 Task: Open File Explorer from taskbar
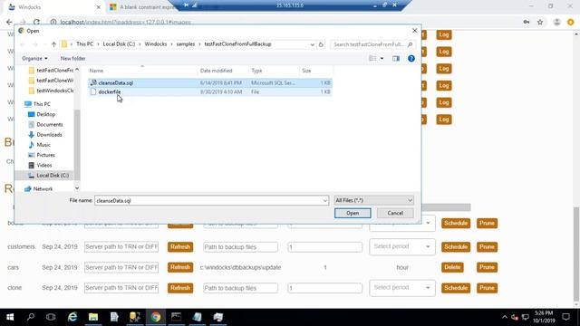click(x=92, y=317)
